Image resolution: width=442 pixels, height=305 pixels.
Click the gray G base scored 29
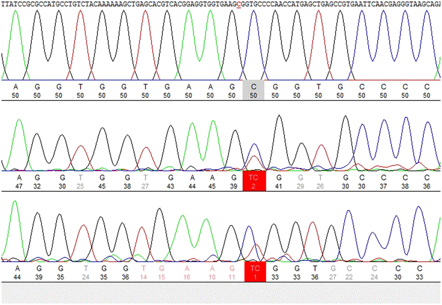click(300, 181)
